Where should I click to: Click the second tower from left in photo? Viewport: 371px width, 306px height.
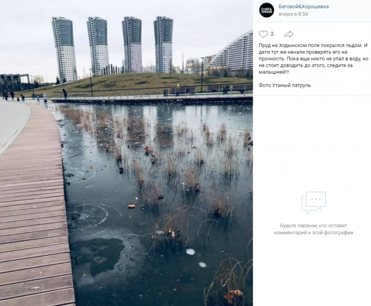(x=98, y=46)
